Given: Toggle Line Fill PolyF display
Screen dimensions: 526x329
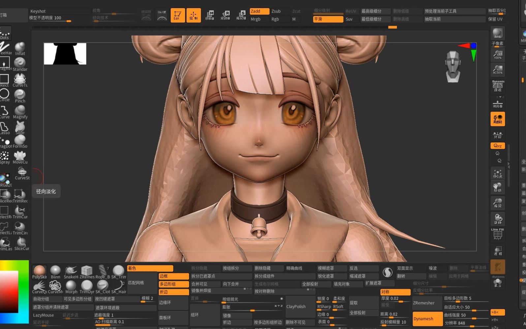Looking at the screenshot, I should point(498,234).
